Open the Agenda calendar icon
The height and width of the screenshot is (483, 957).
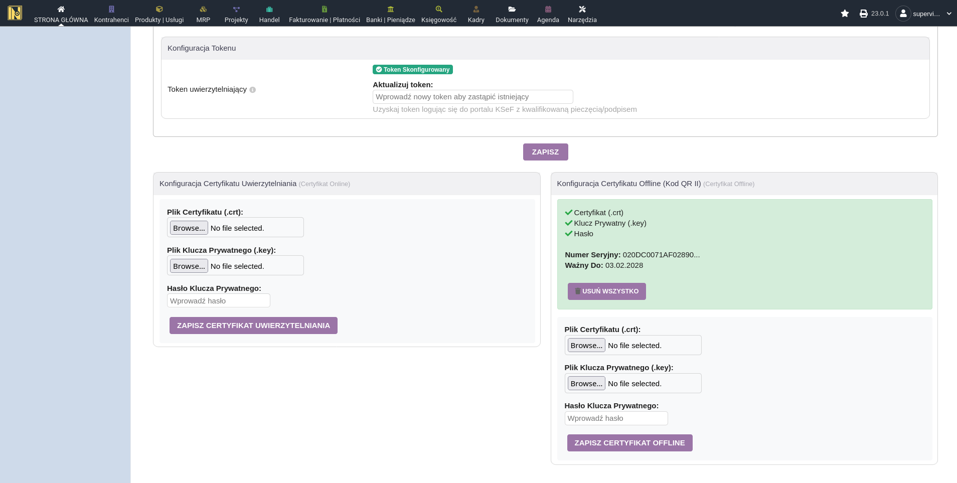click(x=548, y=9)
